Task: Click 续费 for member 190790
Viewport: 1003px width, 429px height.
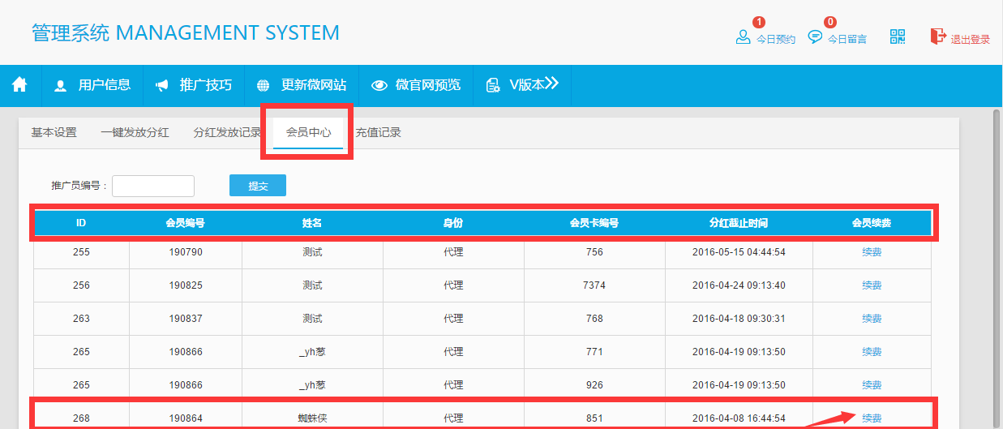Action: [x=872, y=252]
